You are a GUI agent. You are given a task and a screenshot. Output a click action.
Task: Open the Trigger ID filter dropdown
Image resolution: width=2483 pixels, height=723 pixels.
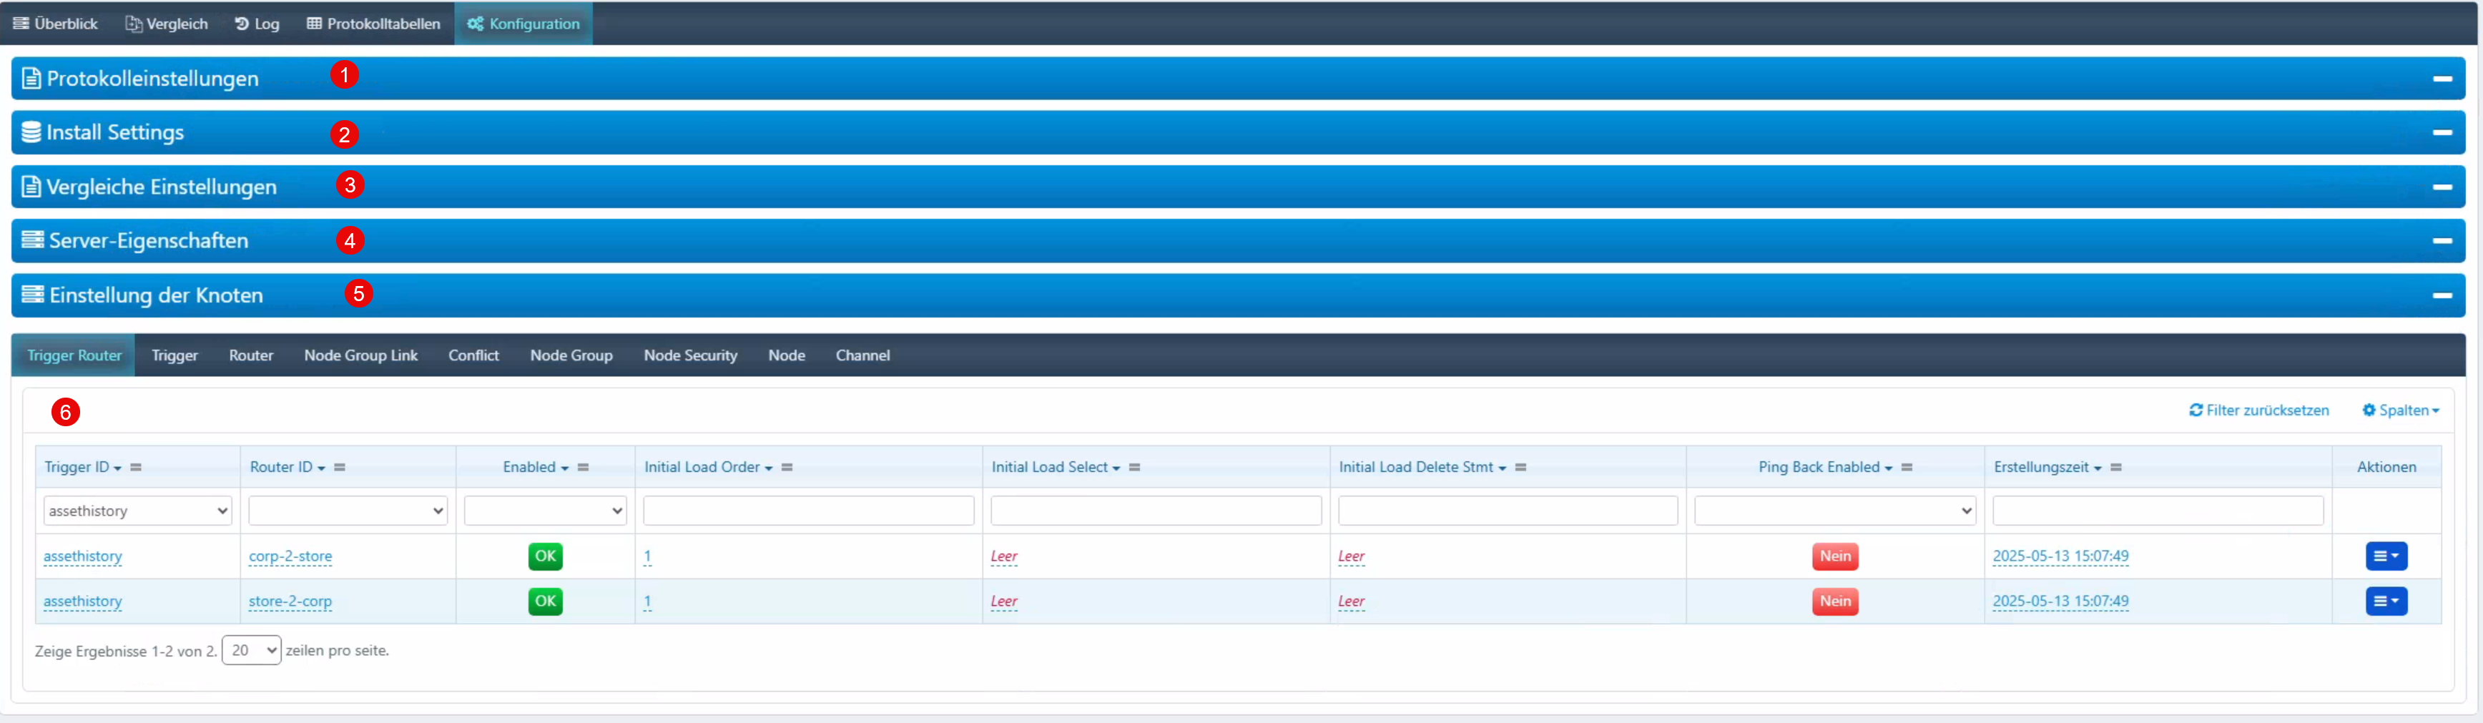(137, 511)
